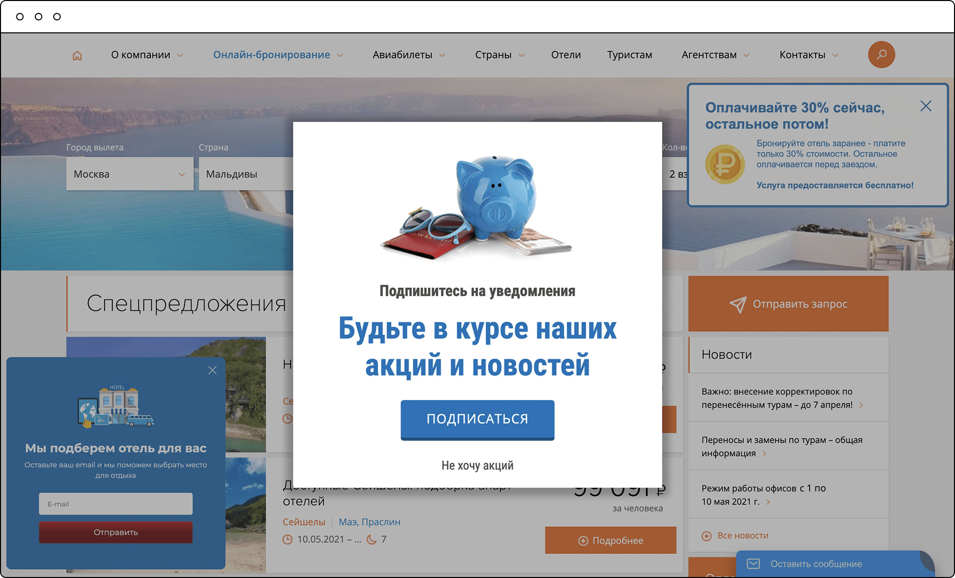Viewport: 955px width, 578px height.
Task: Open the Город вылета Москва dropdown
Action: click(x=130, y=174)
